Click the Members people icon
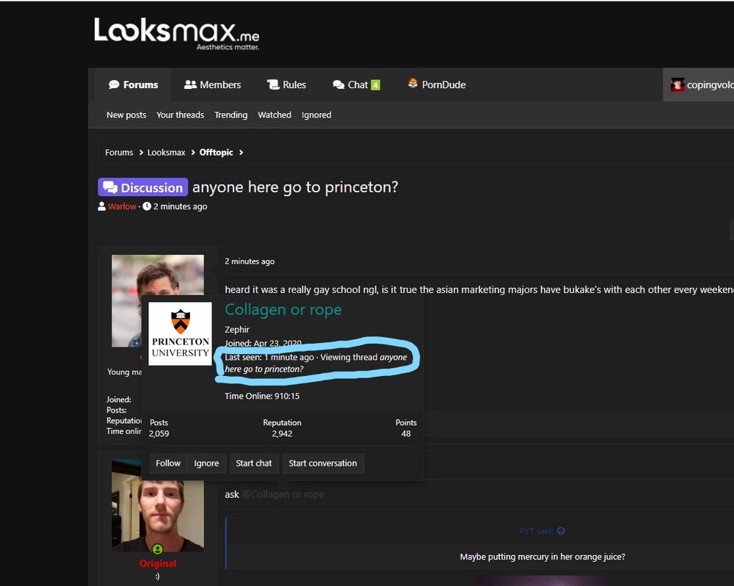Viewport: 734px width, 586px height. 190,84
